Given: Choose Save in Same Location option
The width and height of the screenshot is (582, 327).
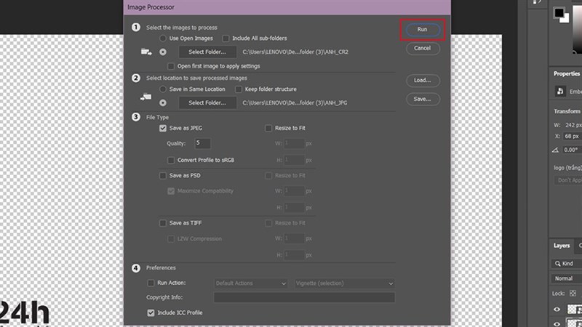Looking at the screenshot, I should click(x=162, y=89).
